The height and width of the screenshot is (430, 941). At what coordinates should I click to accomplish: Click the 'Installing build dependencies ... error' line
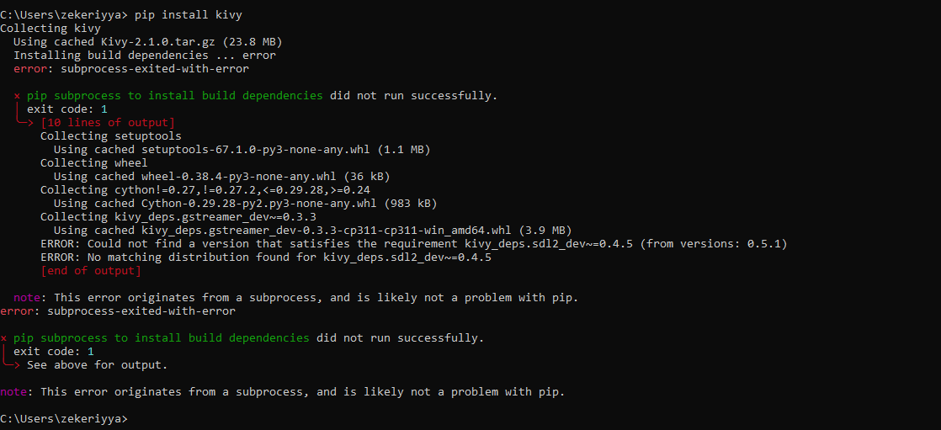[x=145, y=56]
